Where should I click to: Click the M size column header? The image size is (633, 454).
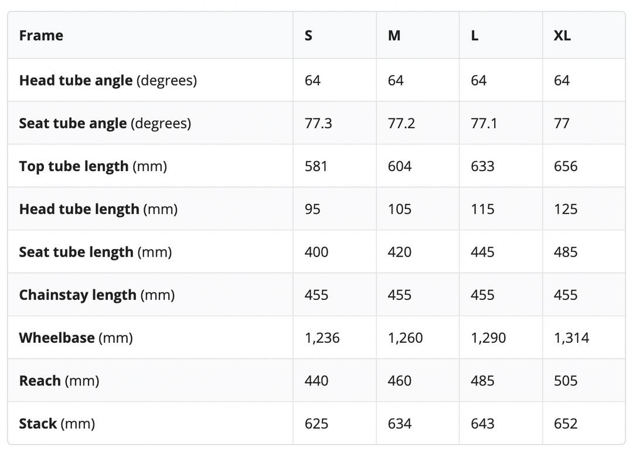pyautogui.click(x=394, y=36)
